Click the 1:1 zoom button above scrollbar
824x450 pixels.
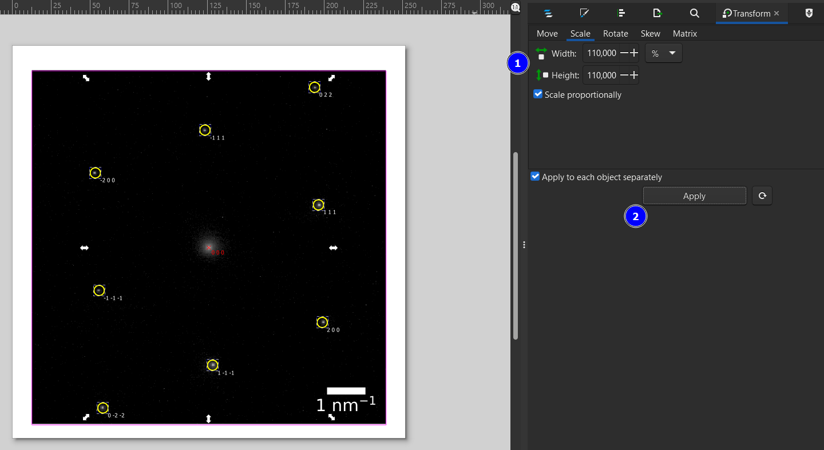[516, 7]
